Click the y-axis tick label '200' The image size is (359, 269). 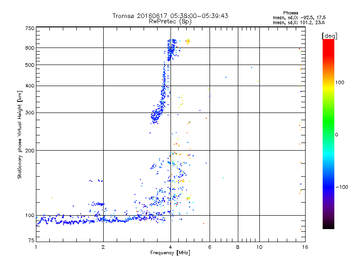click(x=30, y=151)
